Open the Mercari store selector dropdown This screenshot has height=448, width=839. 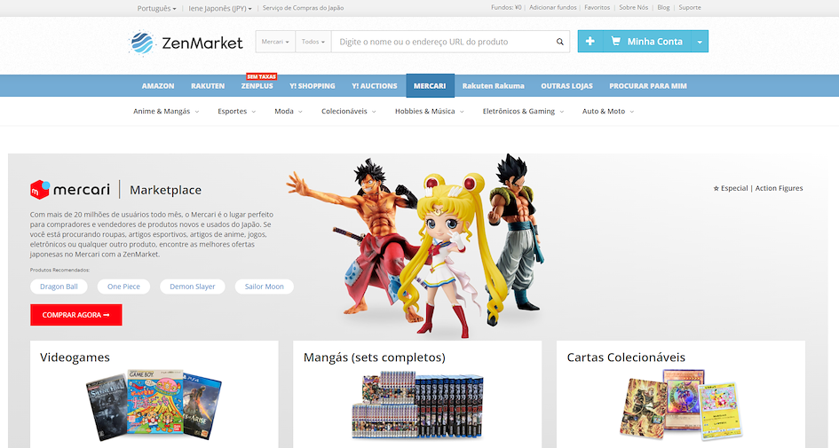275,42
